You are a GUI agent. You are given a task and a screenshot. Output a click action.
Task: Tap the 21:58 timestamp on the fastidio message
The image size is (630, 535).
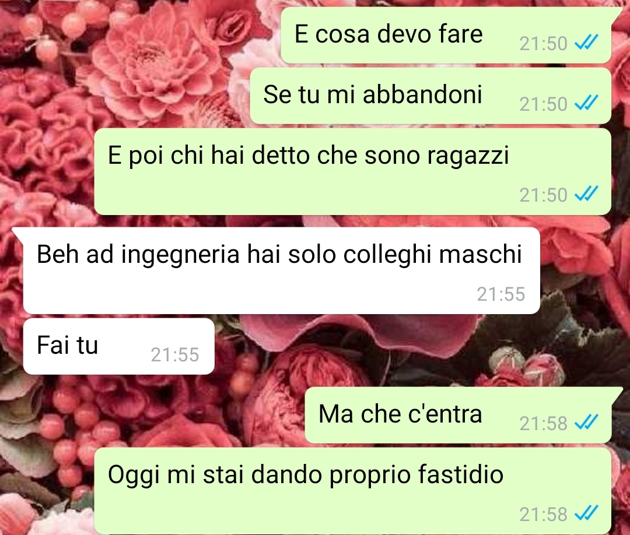(543, 514)
